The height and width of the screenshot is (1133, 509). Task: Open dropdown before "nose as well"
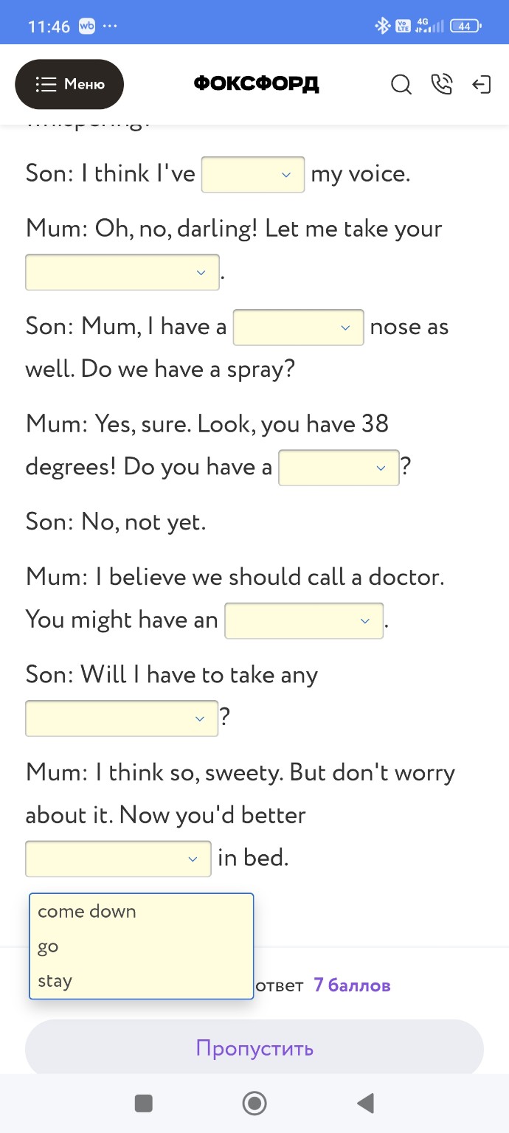pos(298,328)
